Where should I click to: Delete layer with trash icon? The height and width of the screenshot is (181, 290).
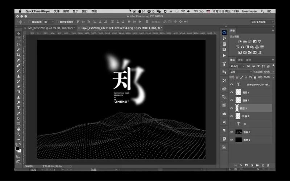[268, 165]
